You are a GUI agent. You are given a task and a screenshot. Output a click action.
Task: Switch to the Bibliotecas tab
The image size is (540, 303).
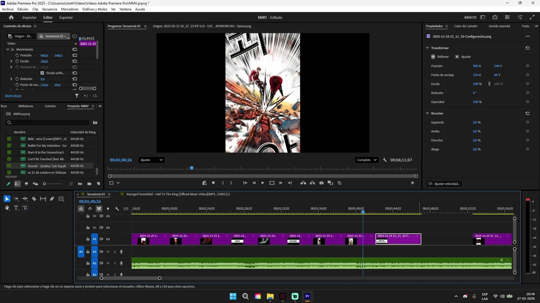click(26, 106)
